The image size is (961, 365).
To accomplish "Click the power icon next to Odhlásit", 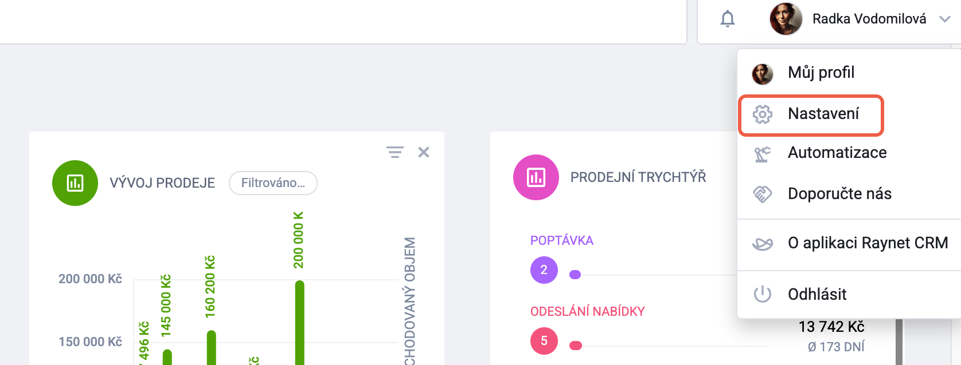I will point(763,294).
